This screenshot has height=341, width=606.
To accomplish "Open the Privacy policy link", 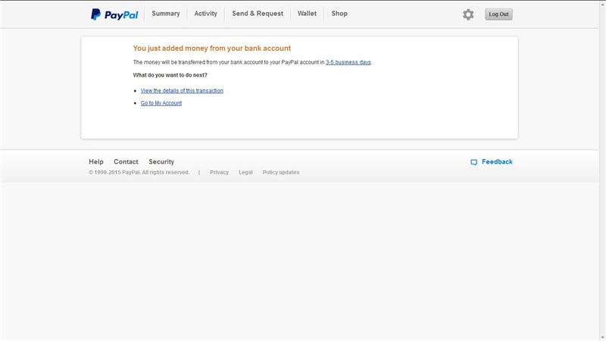I will tap(219, 172).
